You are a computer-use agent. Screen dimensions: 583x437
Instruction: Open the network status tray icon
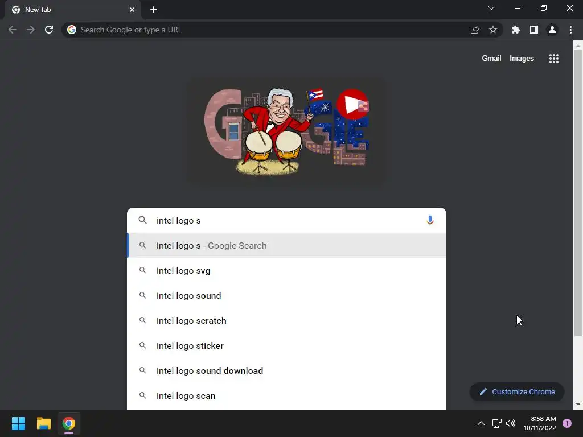[496, 423]
